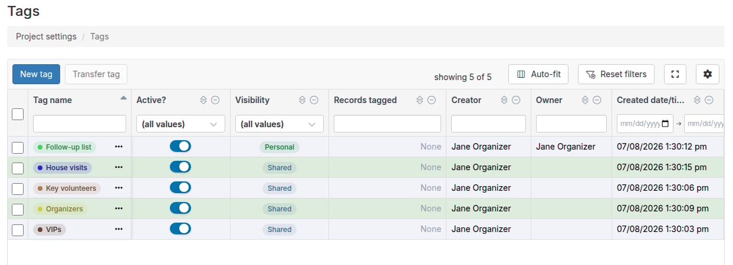733x265 pixels.
Task: Sort by Records tagged column arrows
Action: pos(420,100)
